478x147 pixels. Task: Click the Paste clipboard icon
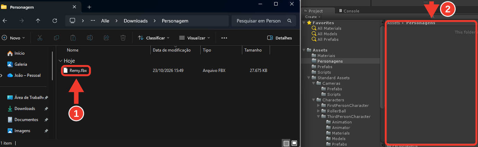73,38
